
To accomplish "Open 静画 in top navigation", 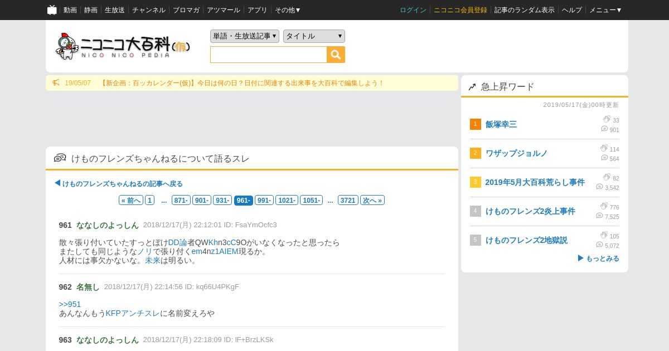I will click(91, 10).
